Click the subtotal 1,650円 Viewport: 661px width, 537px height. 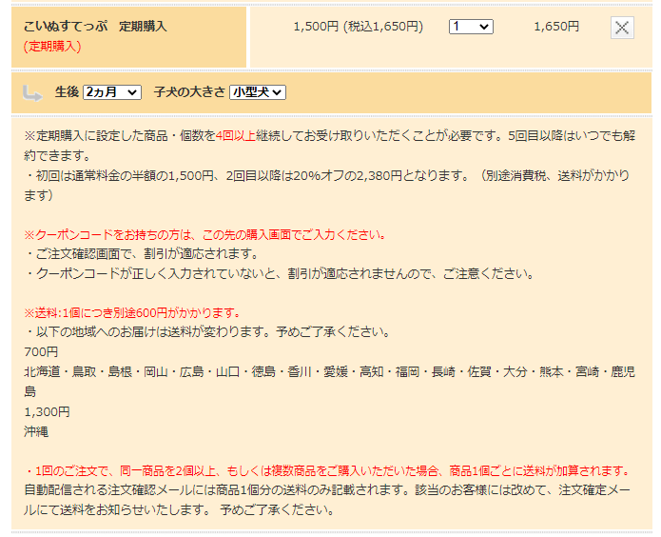(x=556, y=27)
